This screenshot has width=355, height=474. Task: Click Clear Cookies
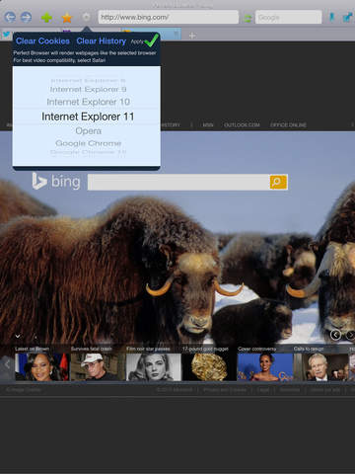(42, 40)
